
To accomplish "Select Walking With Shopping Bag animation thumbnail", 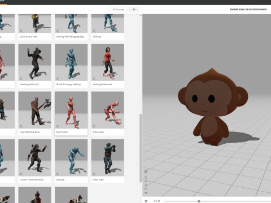I will coord(71,24).
